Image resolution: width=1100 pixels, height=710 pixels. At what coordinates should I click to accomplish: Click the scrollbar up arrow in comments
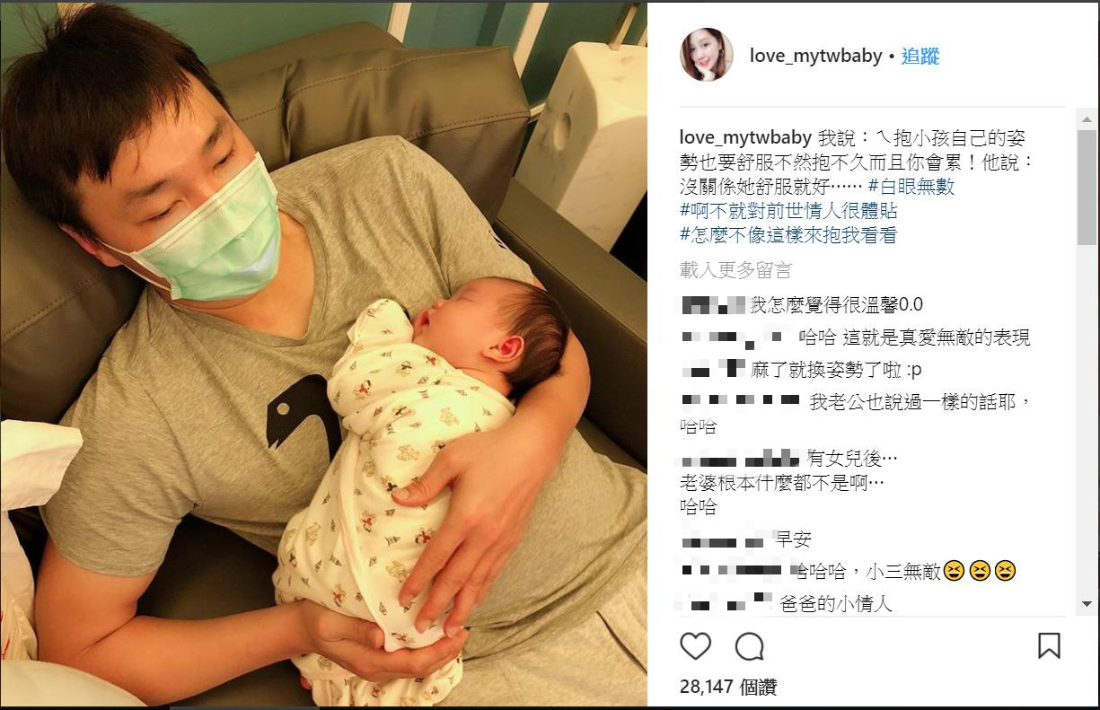pos(1087,117)
